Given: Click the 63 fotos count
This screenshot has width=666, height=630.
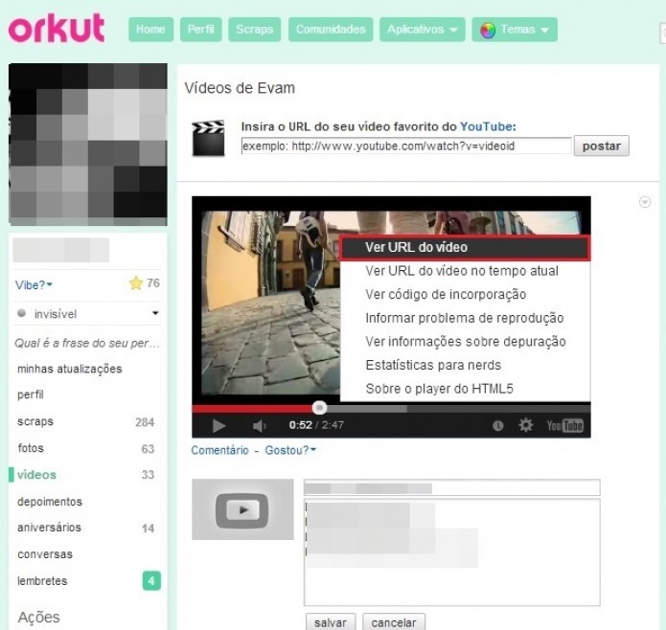Looking at the screenshot, I should 148,449.
